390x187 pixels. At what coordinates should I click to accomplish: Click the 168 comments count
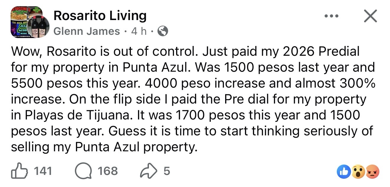click(x=108, y=171)
